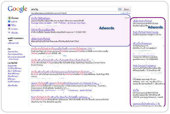Click the all-results icon in sidebar
Screen dimensions: 170x114
click(x=9, y=18)
